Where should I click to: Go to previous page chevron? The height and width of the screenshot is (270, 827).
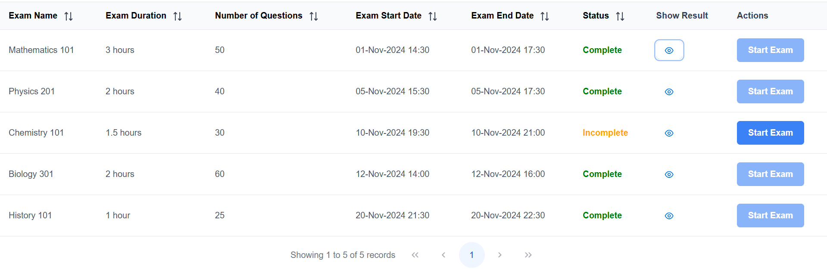pos(443,255)
